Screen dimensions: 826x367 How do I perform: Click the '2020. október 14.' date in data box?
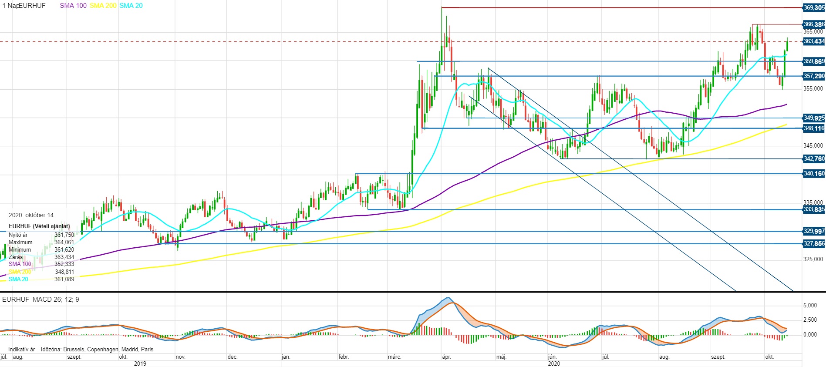[32, 215]
